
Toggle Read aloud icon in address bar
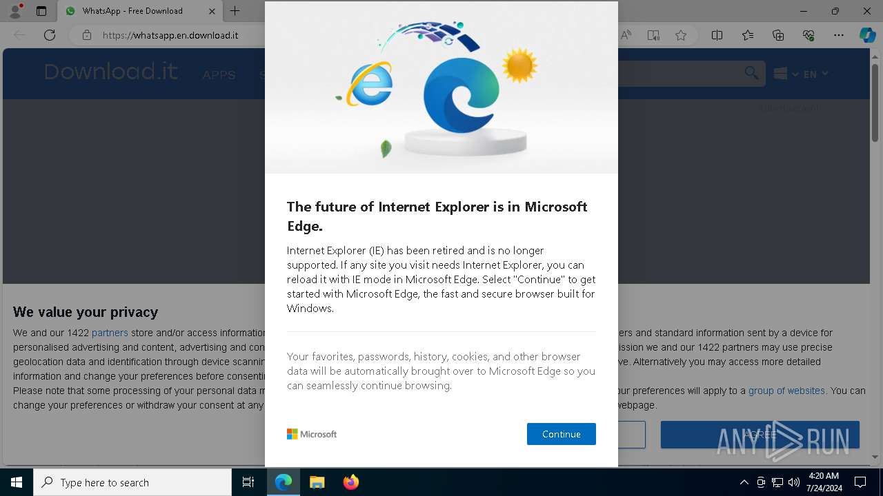626,35
